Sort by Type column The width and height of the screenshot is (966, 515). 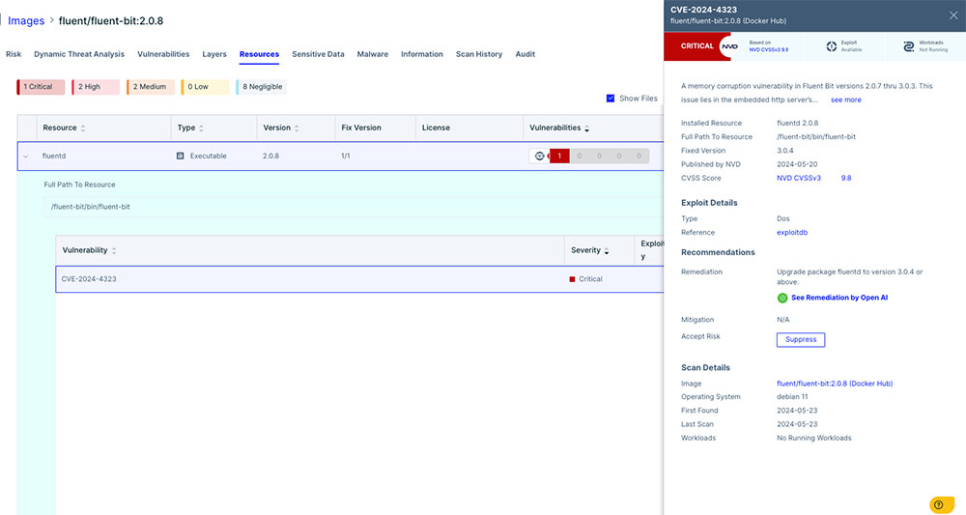(x=201, y=129)
